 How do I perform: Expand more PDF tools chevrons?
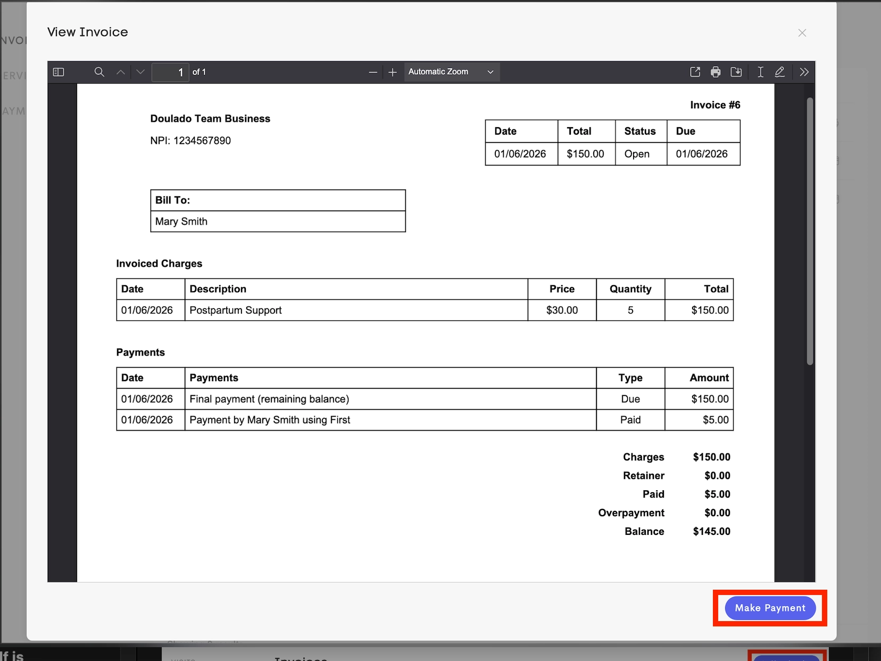tap(804, 72)
